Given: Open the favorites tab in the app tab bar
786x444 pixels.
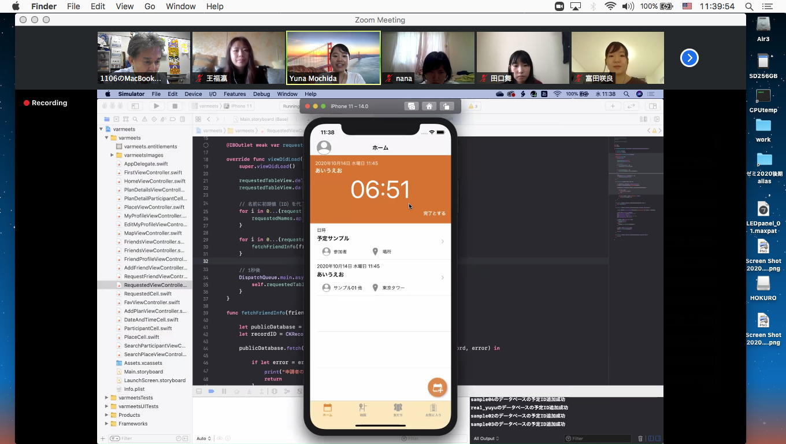Looking at the screenshot, I should [x=433, y=410].
